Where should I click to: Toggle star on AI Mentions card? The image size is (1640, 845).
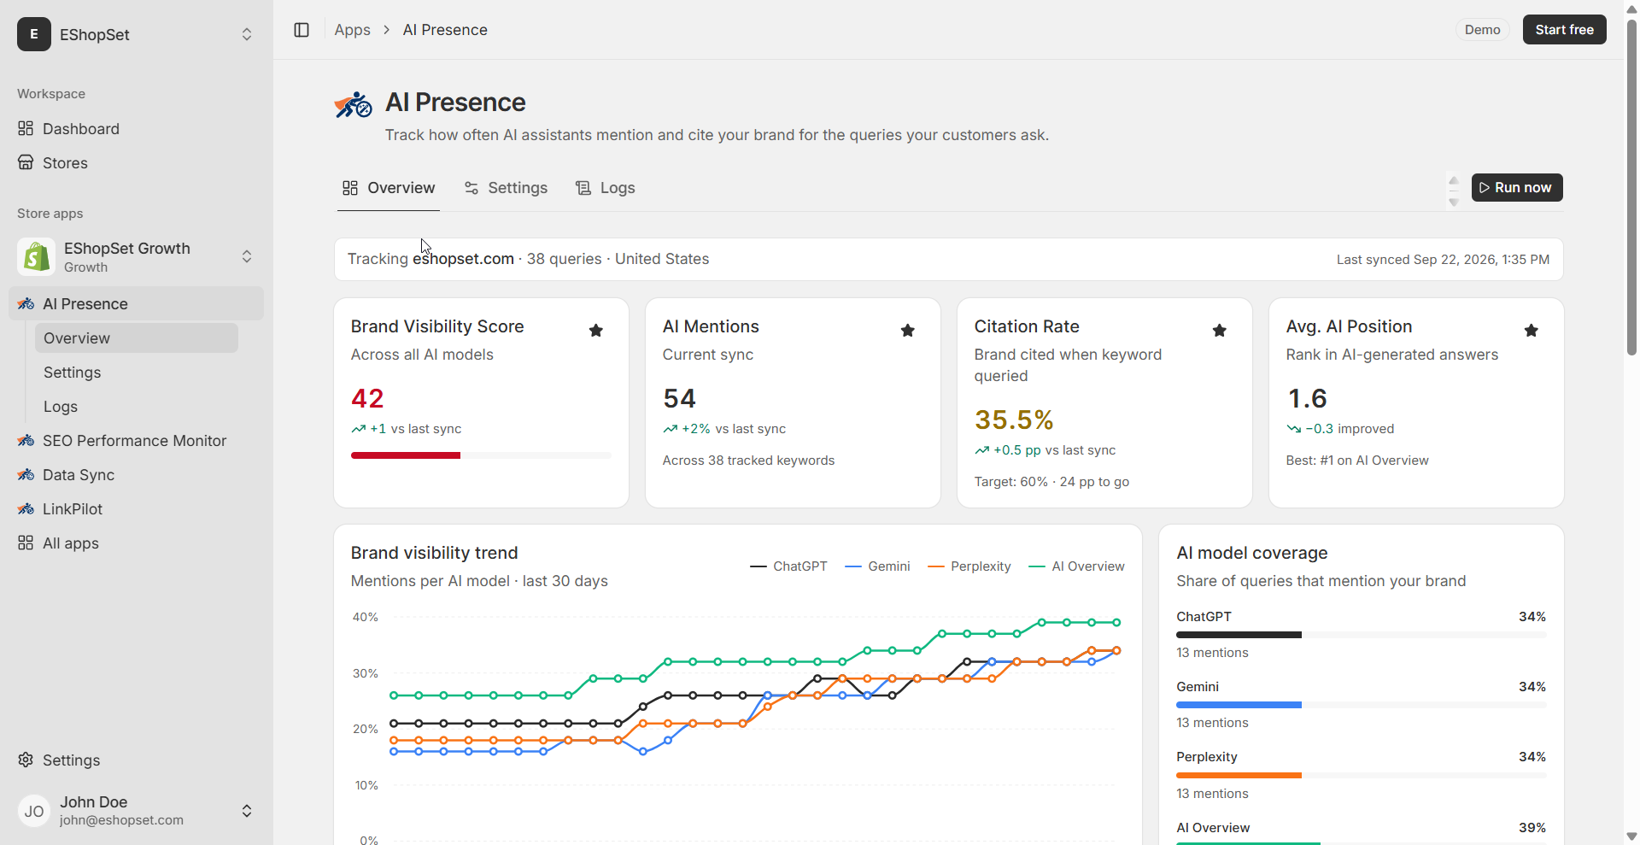pos(908,331)
